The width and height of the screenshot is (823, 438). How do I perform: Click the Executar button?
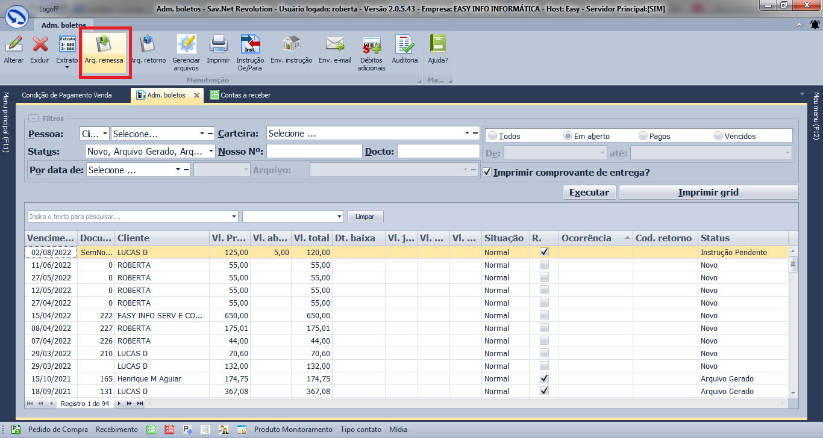click(x=589, y=193)
